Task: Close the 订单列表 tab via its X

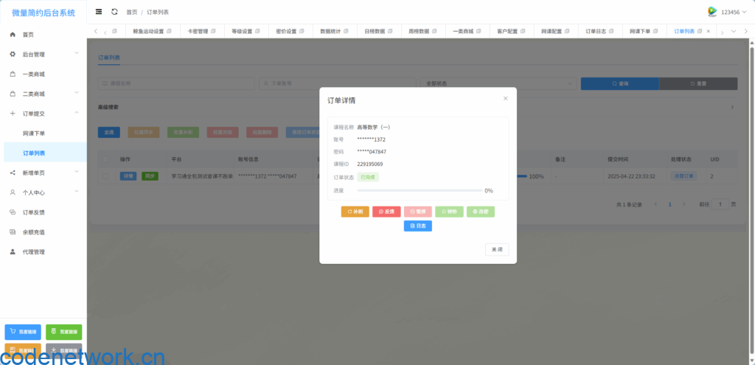Action: point(709,31)
